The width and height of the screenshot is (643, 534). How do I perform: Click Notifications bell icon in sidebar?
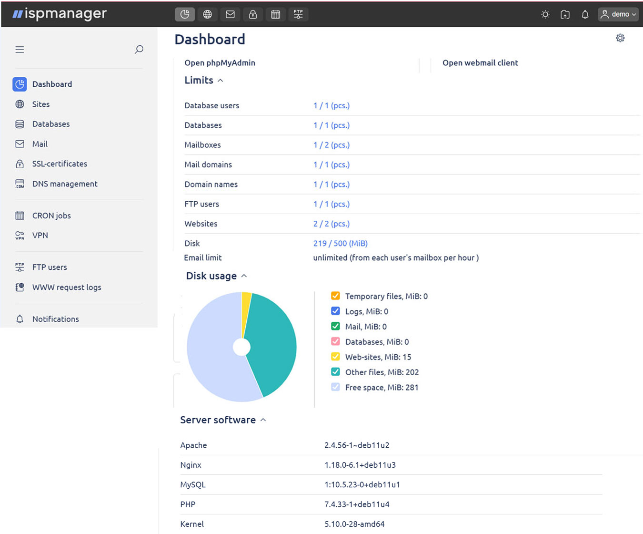click(20, 319)
